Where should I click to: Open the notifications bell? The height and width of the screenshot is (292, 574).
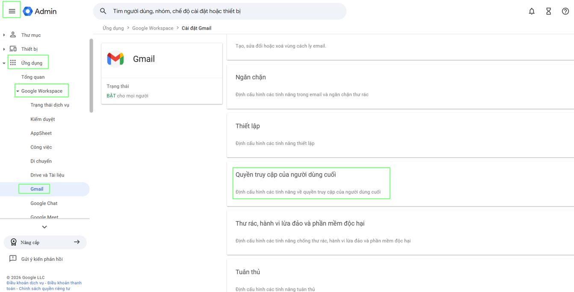tap(532, 11)
